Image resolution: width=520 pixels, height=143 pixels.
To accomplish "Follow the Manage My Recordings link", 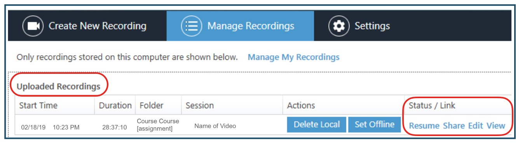I will click(x=293, y=57).
